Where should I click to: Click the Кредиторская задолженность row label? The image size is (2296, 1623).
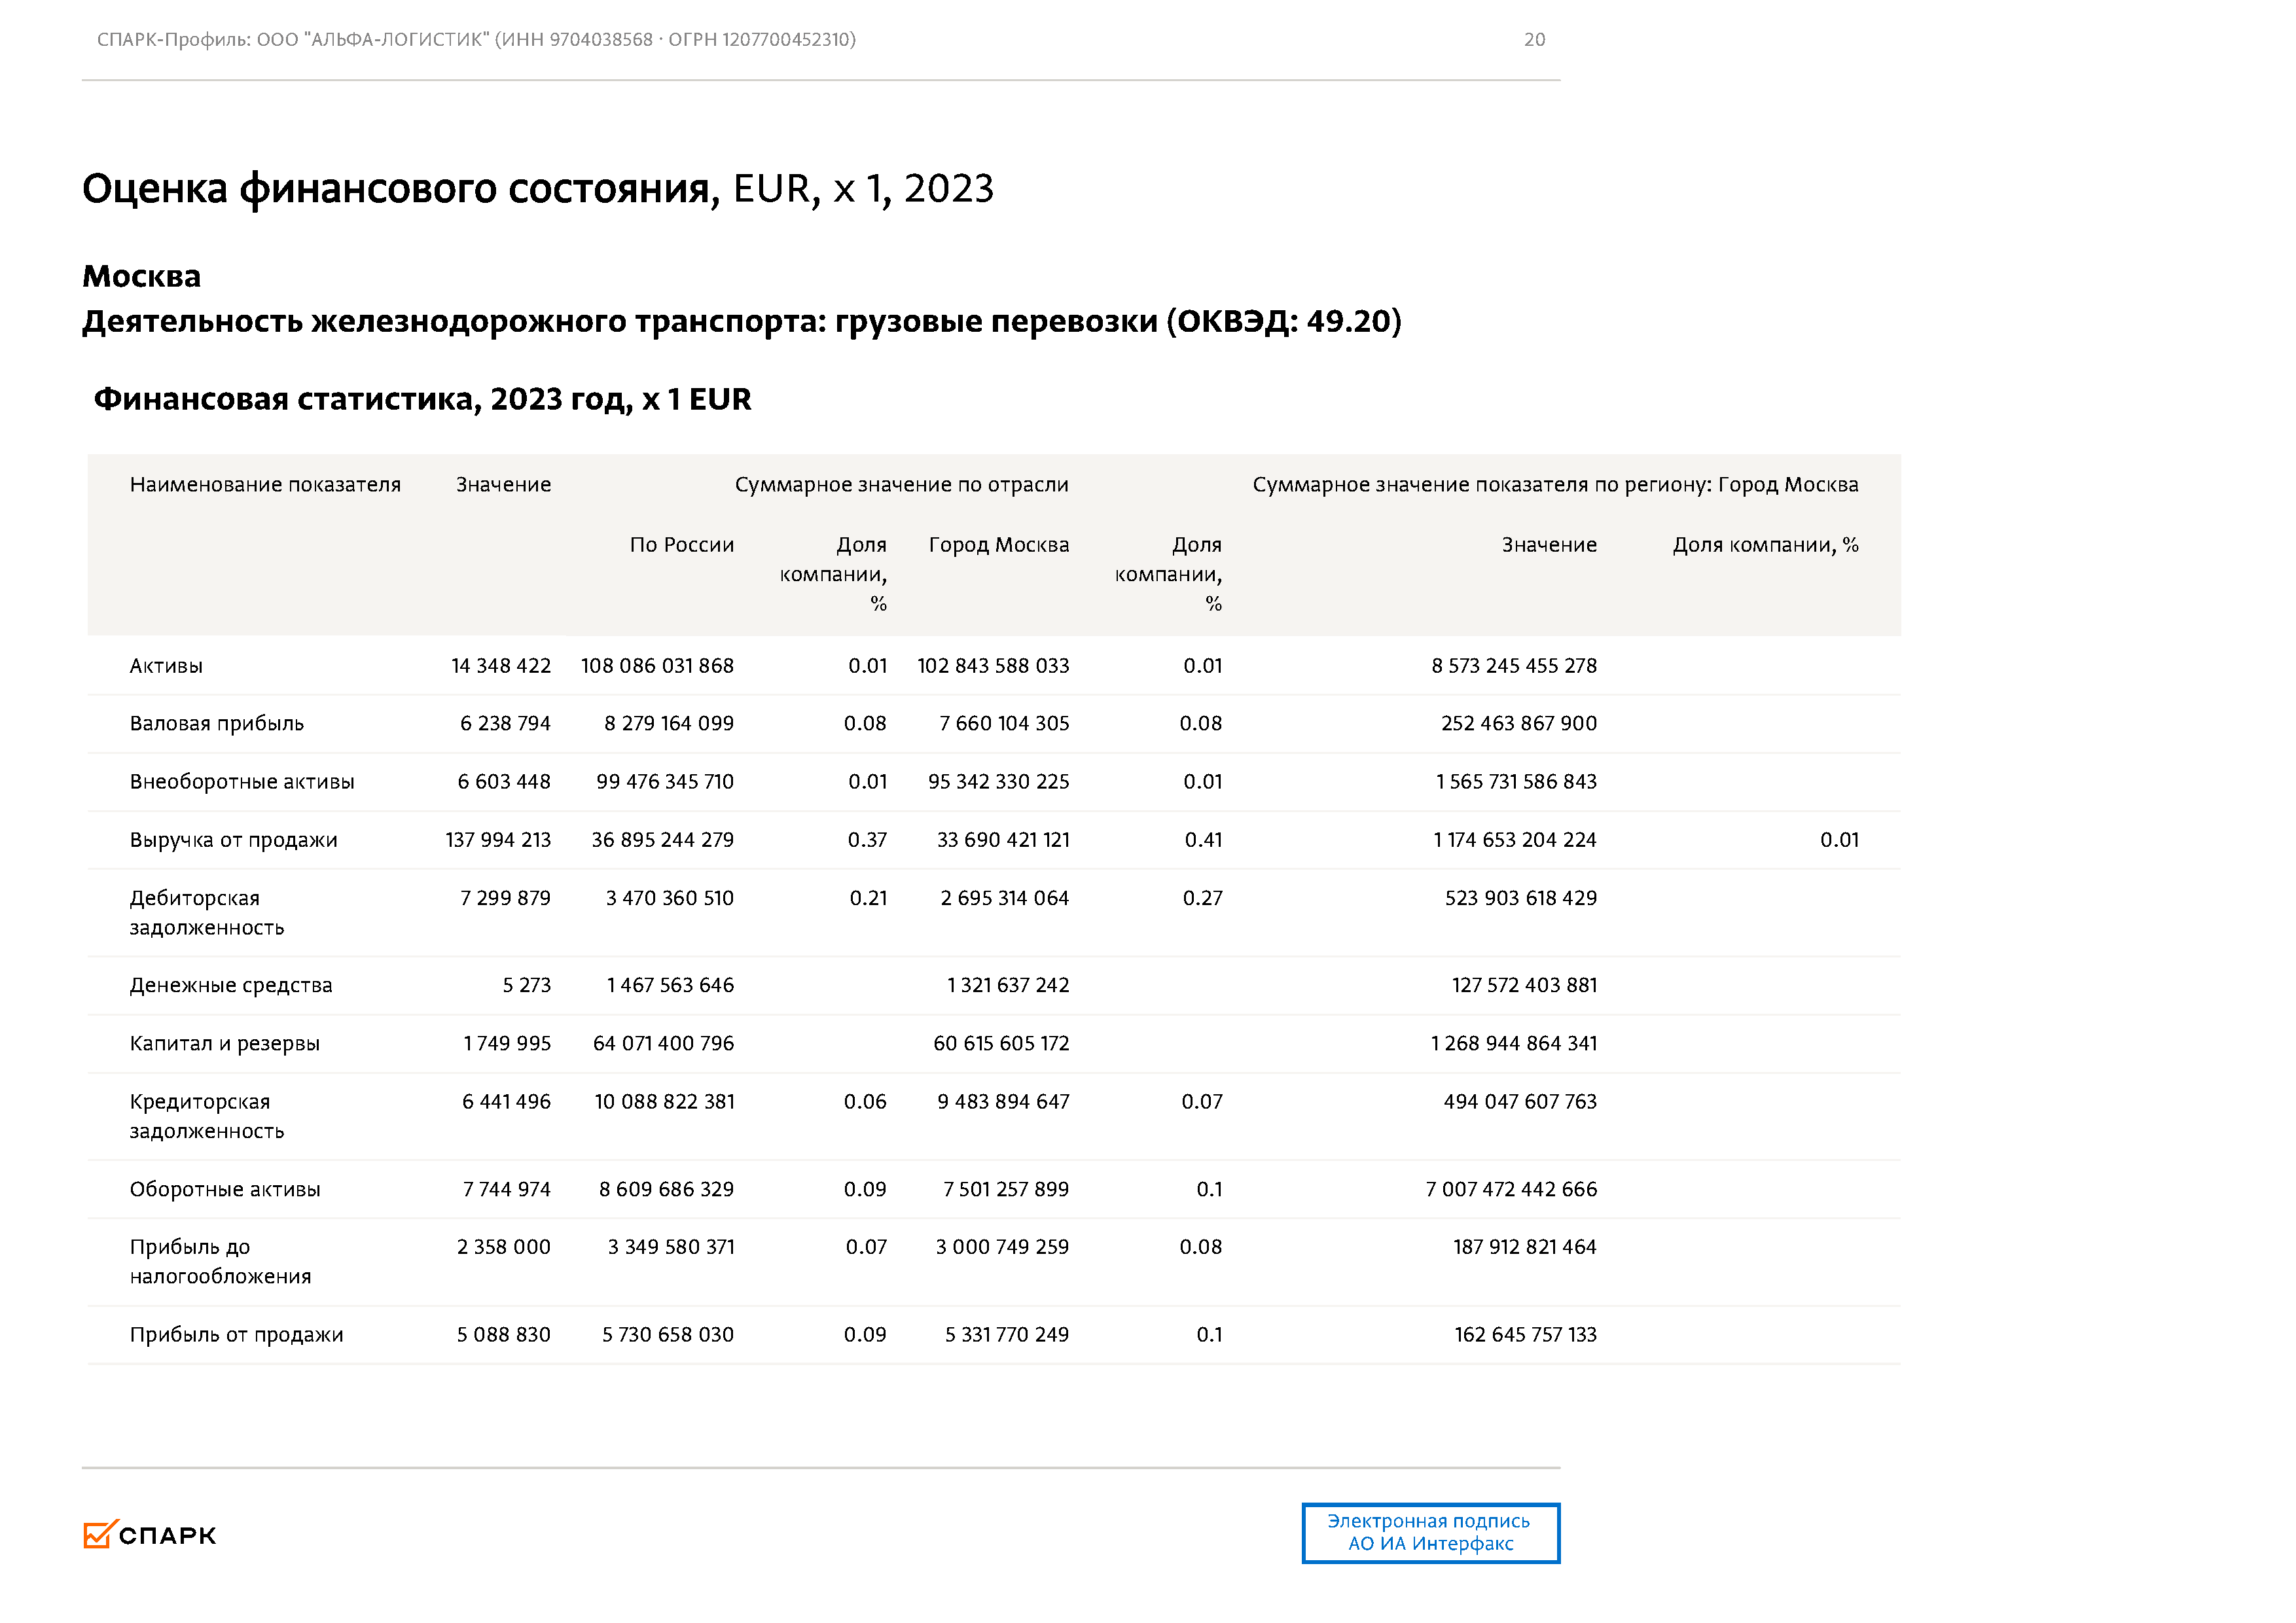207,1116
